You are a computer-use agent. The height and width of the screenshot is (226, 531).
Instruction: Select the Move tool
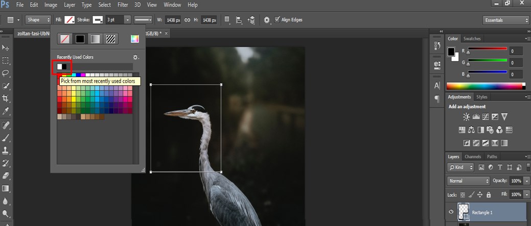pyautogui.click(x=6, y=47)
